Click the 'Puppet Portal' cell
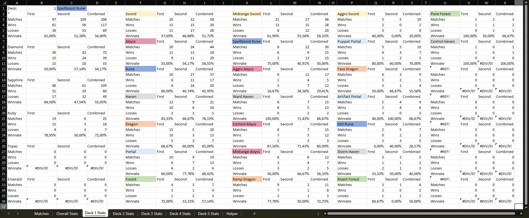529x218 pixels. [x=352, y=41]
